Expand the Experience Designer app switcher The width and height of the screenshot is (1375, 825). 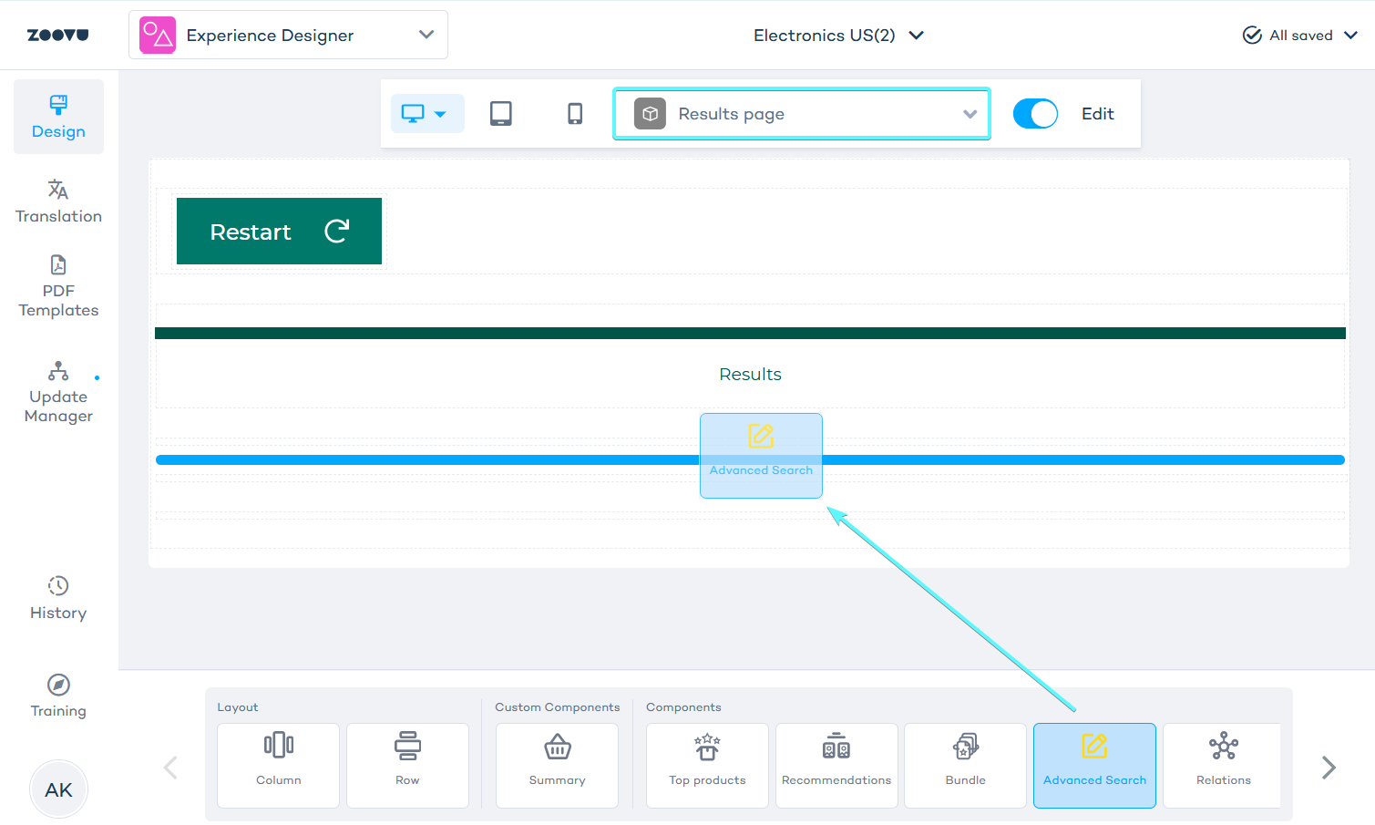(x=288, y=36)
